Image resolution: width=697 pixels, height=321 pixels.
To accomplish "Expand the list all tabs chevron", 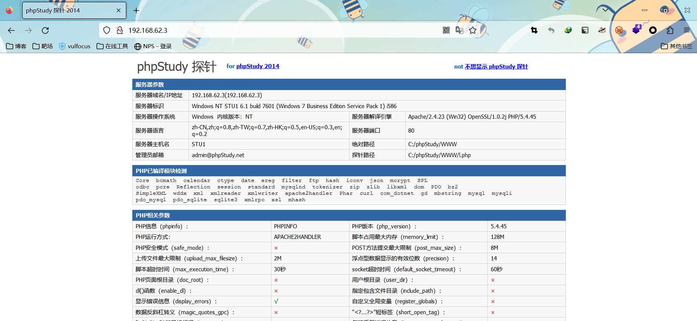I will tap(605, 10).
